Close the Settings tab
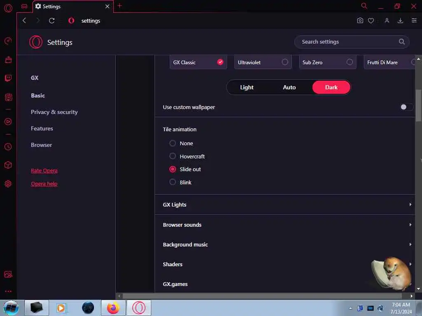The height and width of the screenshot is (316, 422). [x=108, y=6]
